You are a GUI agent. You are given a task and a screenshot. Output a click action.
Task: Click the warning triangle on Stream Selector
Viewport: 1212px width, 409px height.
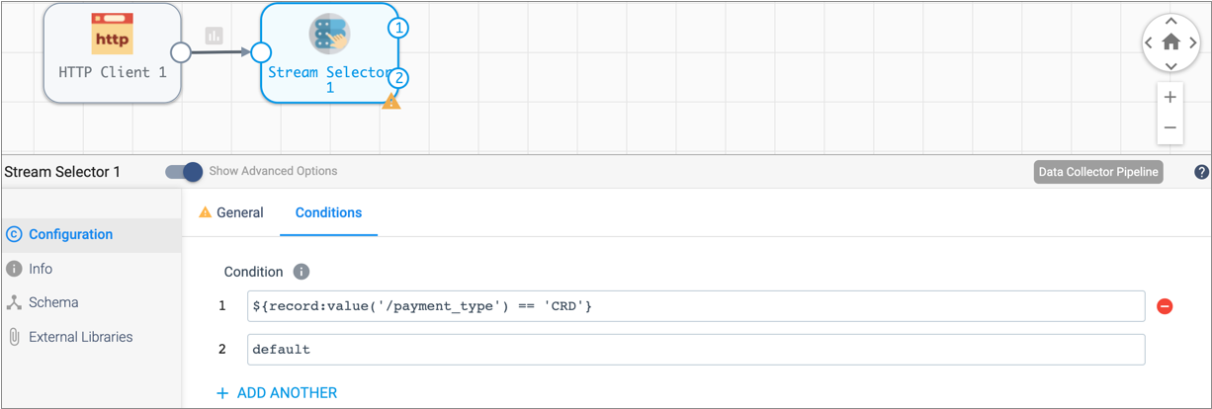[x=391, y=101]
